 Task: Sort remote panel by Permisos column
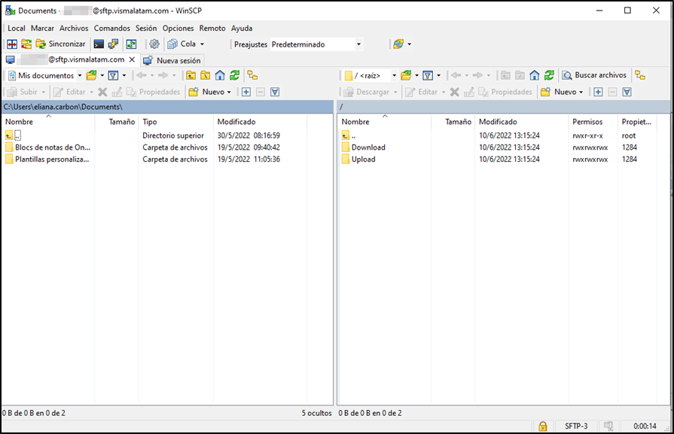coord(593,122)
